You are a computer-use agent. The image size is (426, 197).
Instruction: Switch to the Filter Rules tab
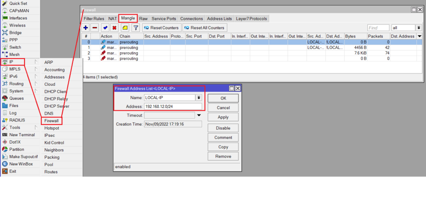tap(94, 19)
